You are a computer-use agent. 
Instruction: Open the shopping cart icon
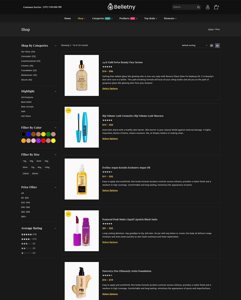[x=216, y=7]
